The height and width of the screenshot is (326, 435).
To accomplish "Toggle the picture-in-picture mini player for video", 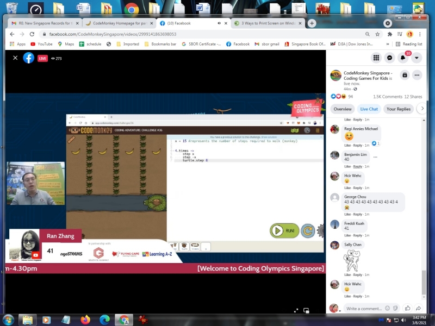I will (306, 310).
